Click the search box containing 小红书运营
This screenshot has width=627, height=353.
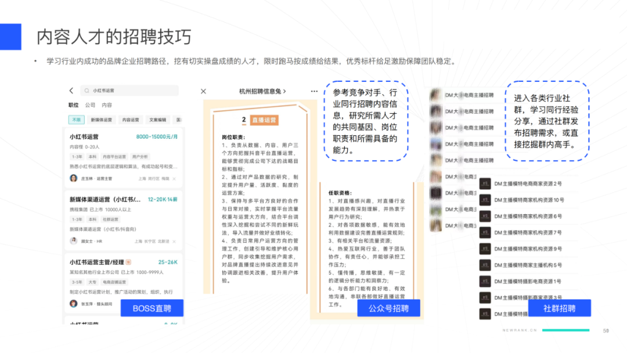click(x=129, y=91)
